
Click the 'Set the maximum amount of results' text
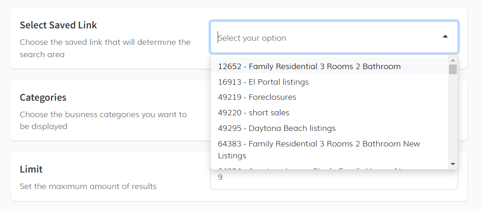[88, 186]
